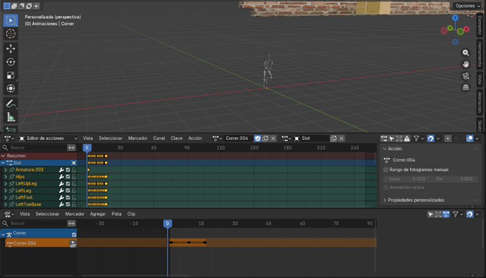Open the Acción menu
486x278 pixels.
pos(195,138)
